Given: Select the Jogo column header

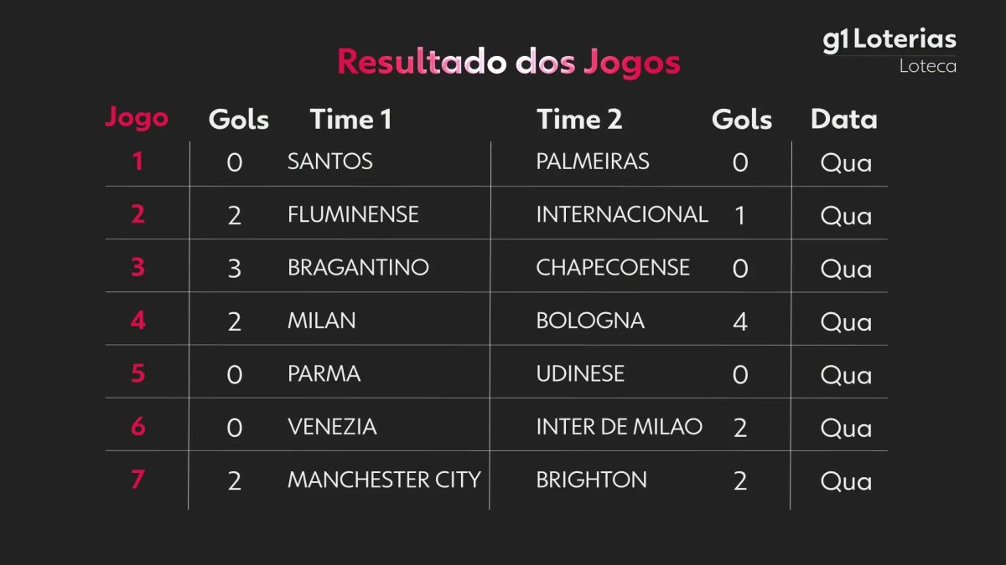Looking at the screenshot, I should tap(137, 118).
